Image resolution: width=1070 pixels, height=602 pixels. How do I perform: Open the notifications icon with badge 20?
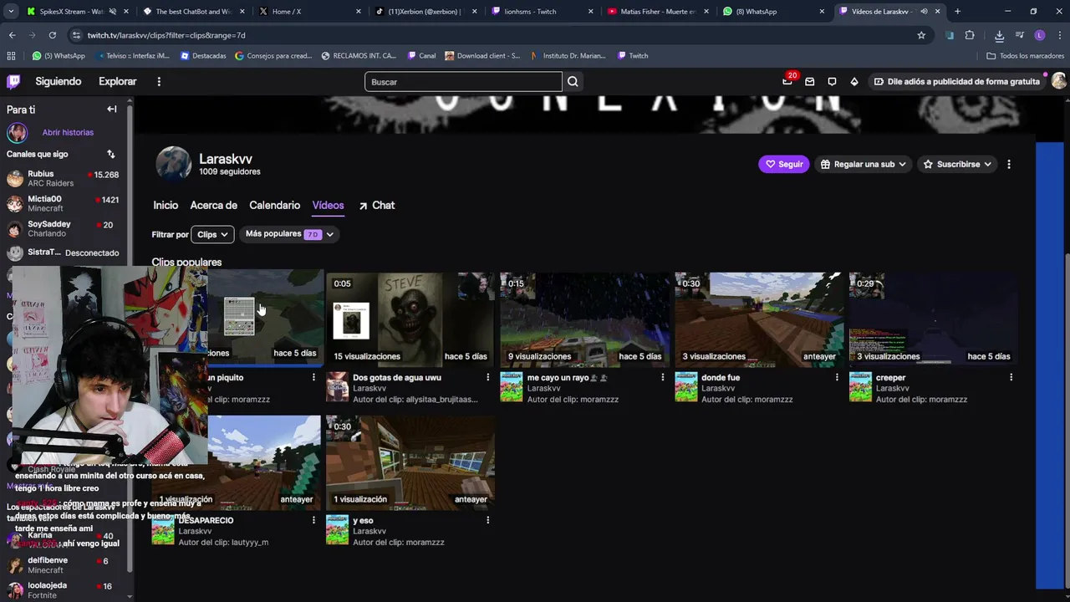(x=787, y=81)
